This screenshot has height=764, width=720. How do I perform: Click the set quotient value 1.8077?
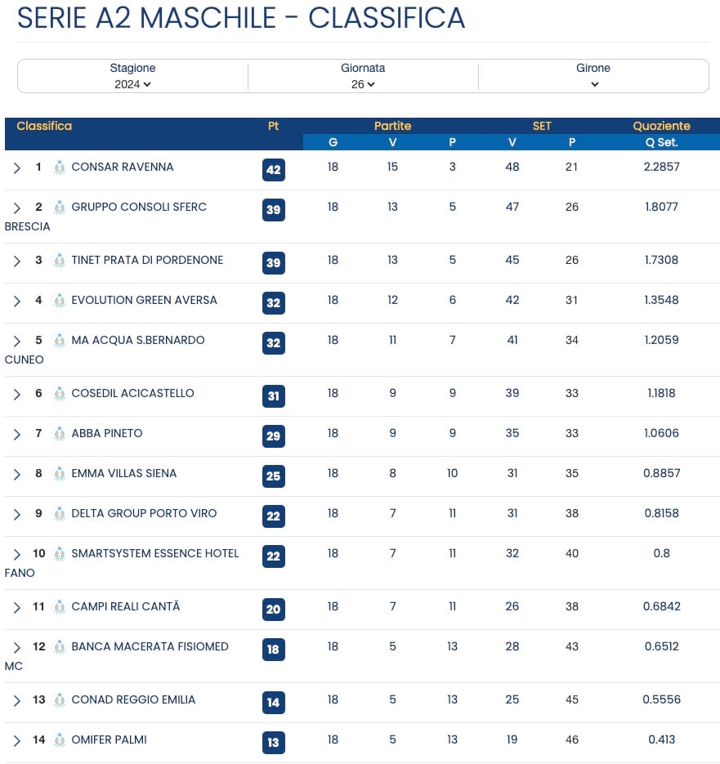click(x=661, y=207)
